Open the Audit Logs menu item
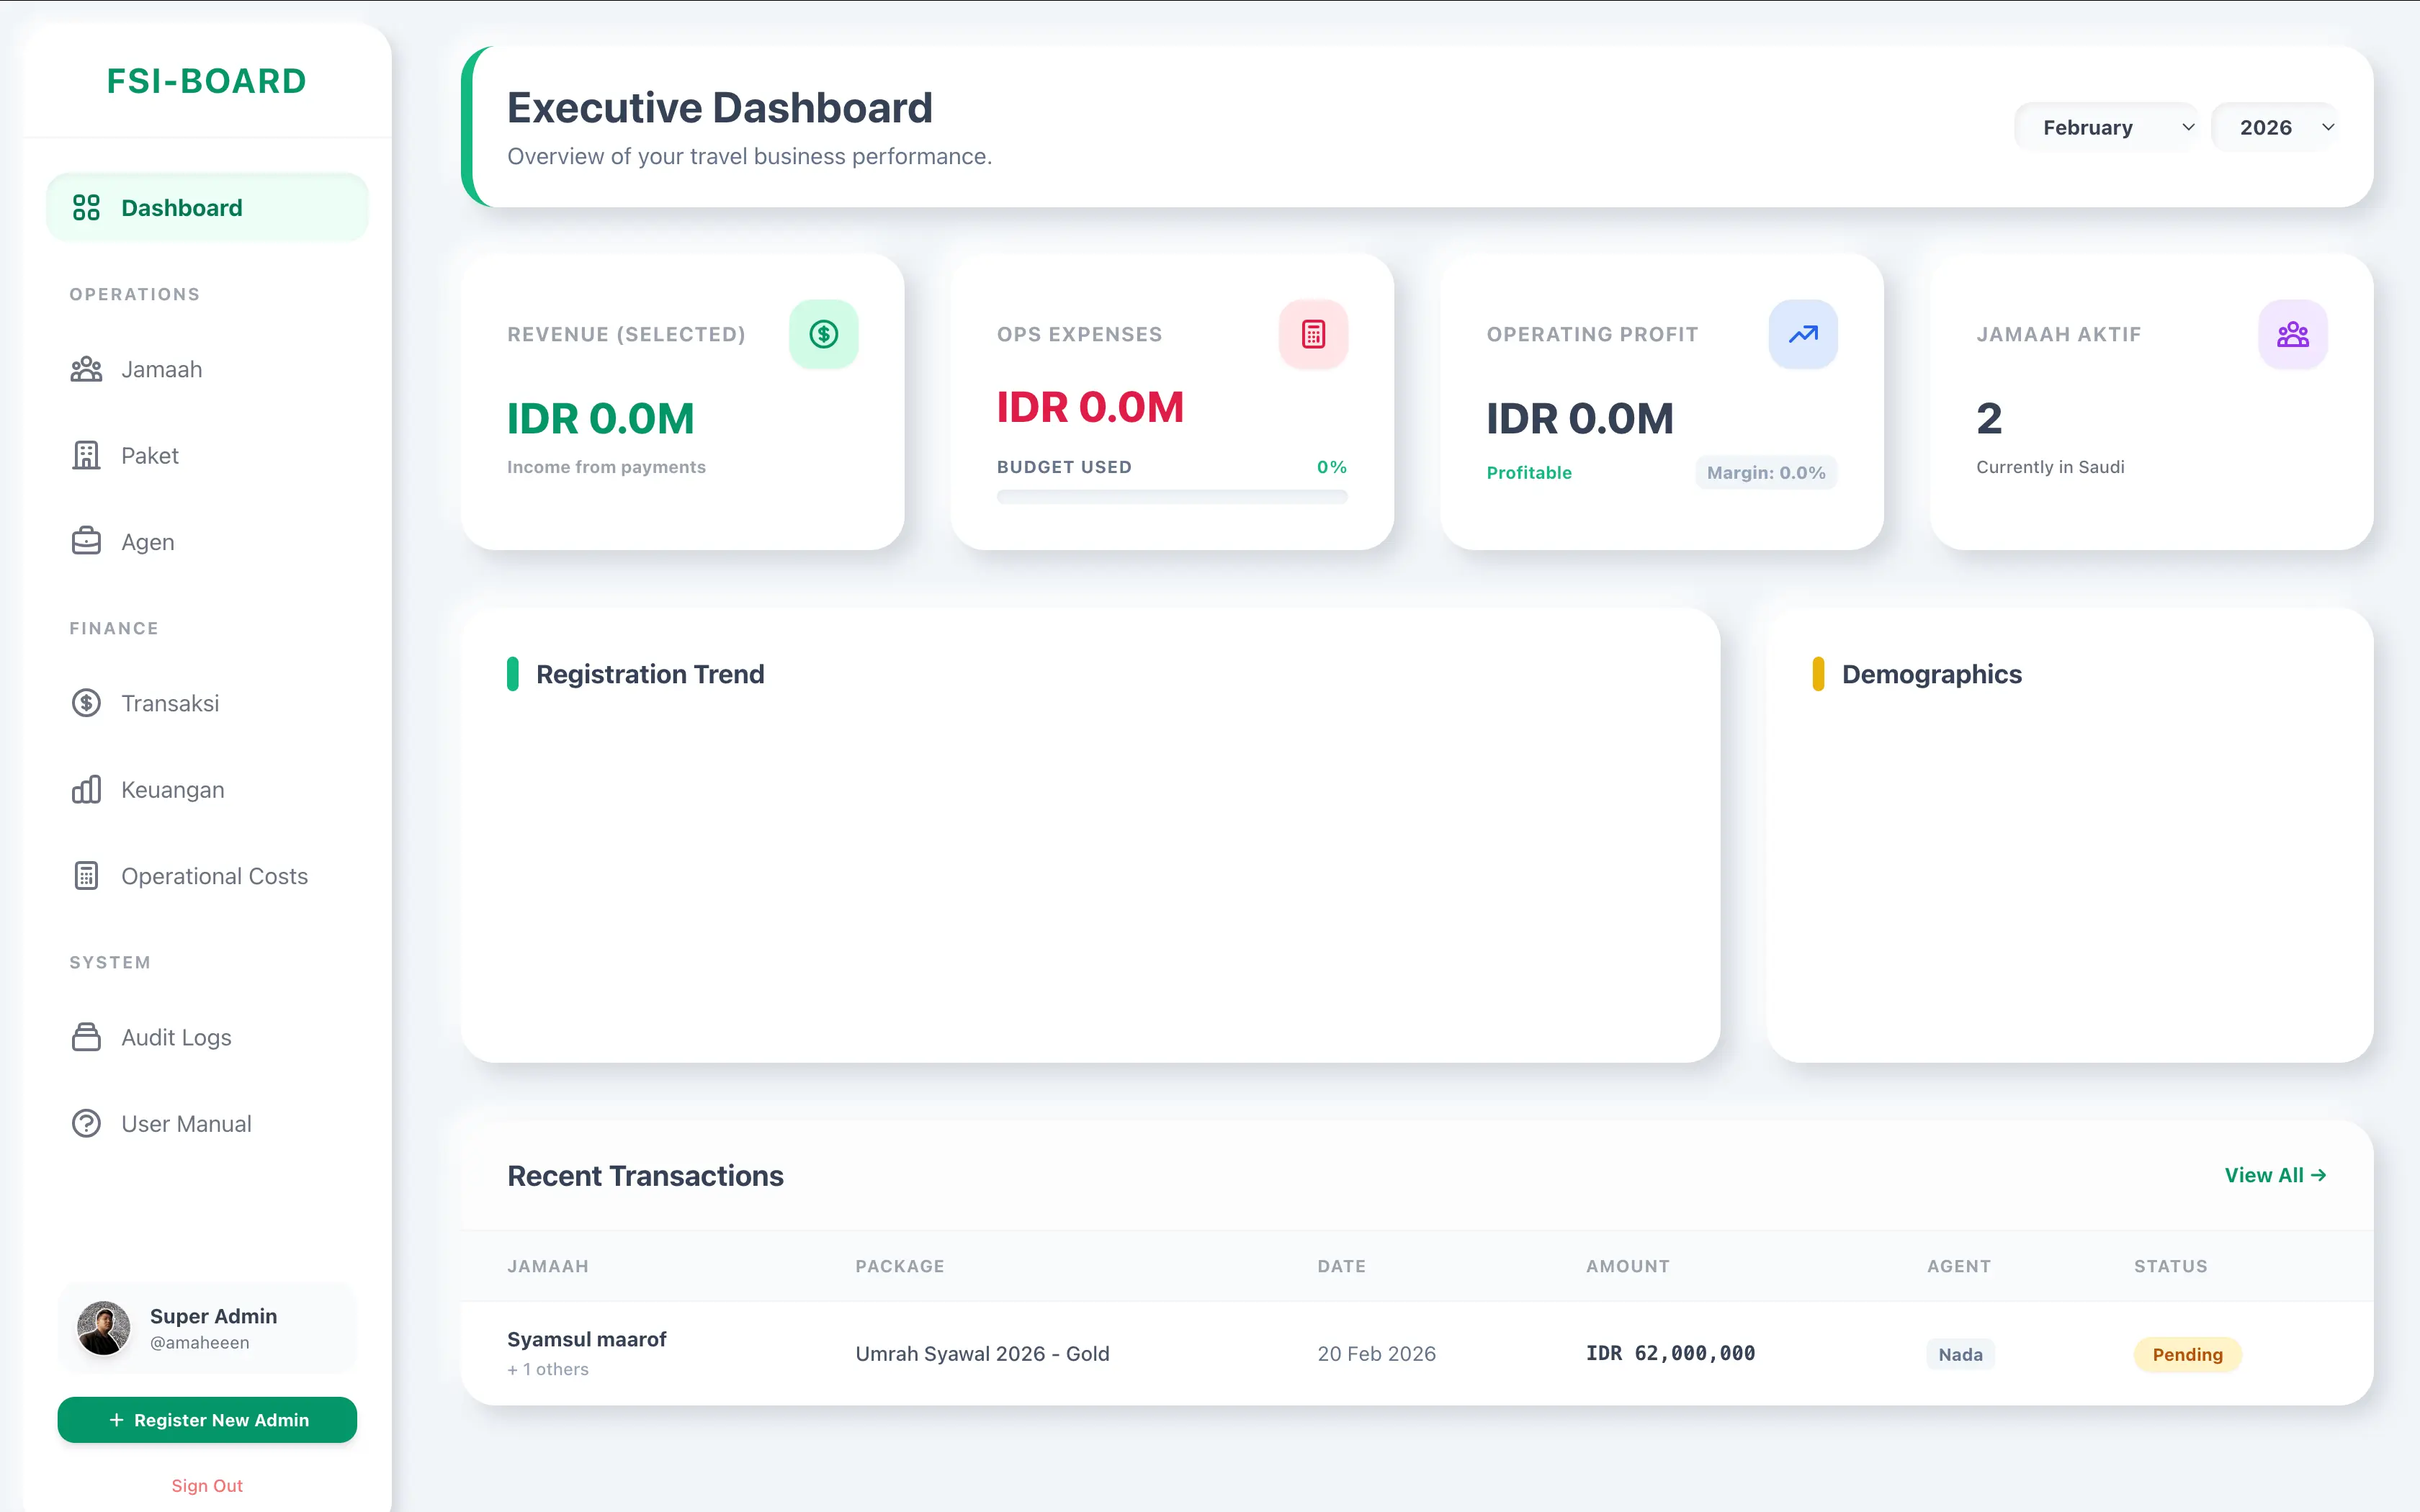2420x1512 pixels. pyautogui.click(x=176, y=1038)
